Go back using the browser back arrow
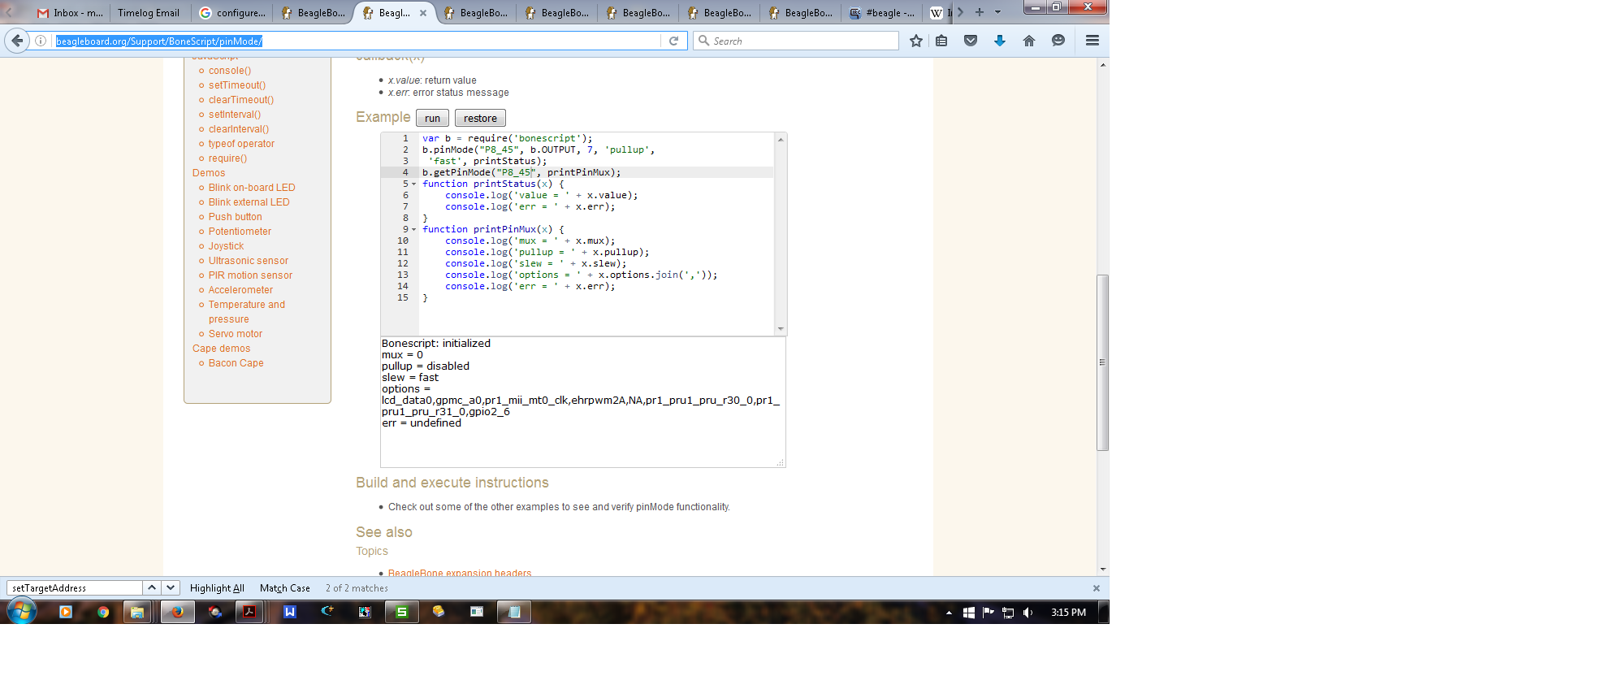Screen dimensions: 1605x689 [17, 41]
